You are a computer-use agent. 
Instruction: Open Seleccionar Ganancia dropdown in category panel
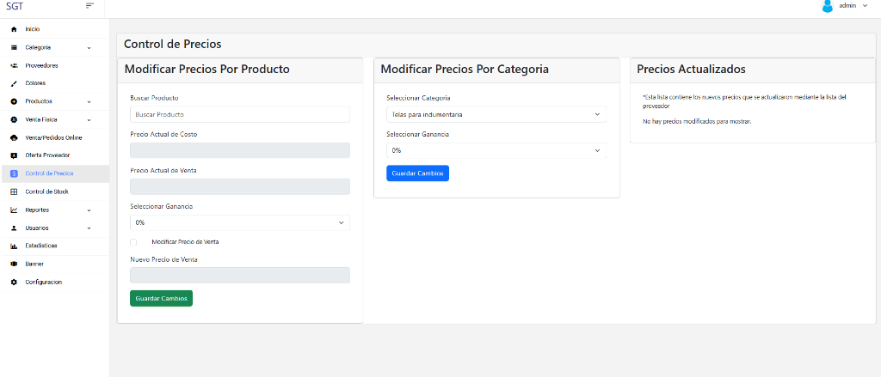tap(496, 150)
